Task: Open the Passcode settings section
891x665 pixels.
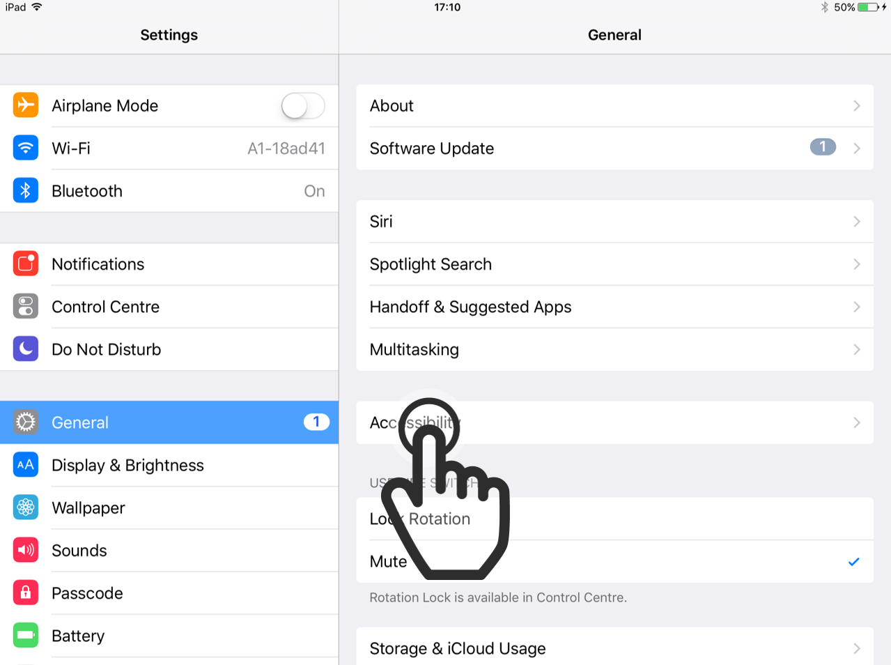Action: 169,593
